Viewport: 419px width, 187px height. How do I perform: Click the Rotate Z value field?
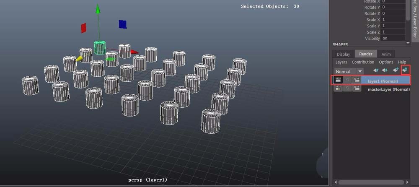(393, 13)
